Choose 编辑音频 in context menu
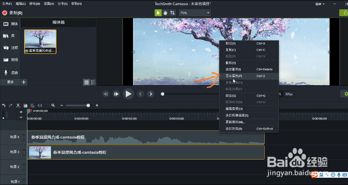348x185 pixels. pos(249,109)
